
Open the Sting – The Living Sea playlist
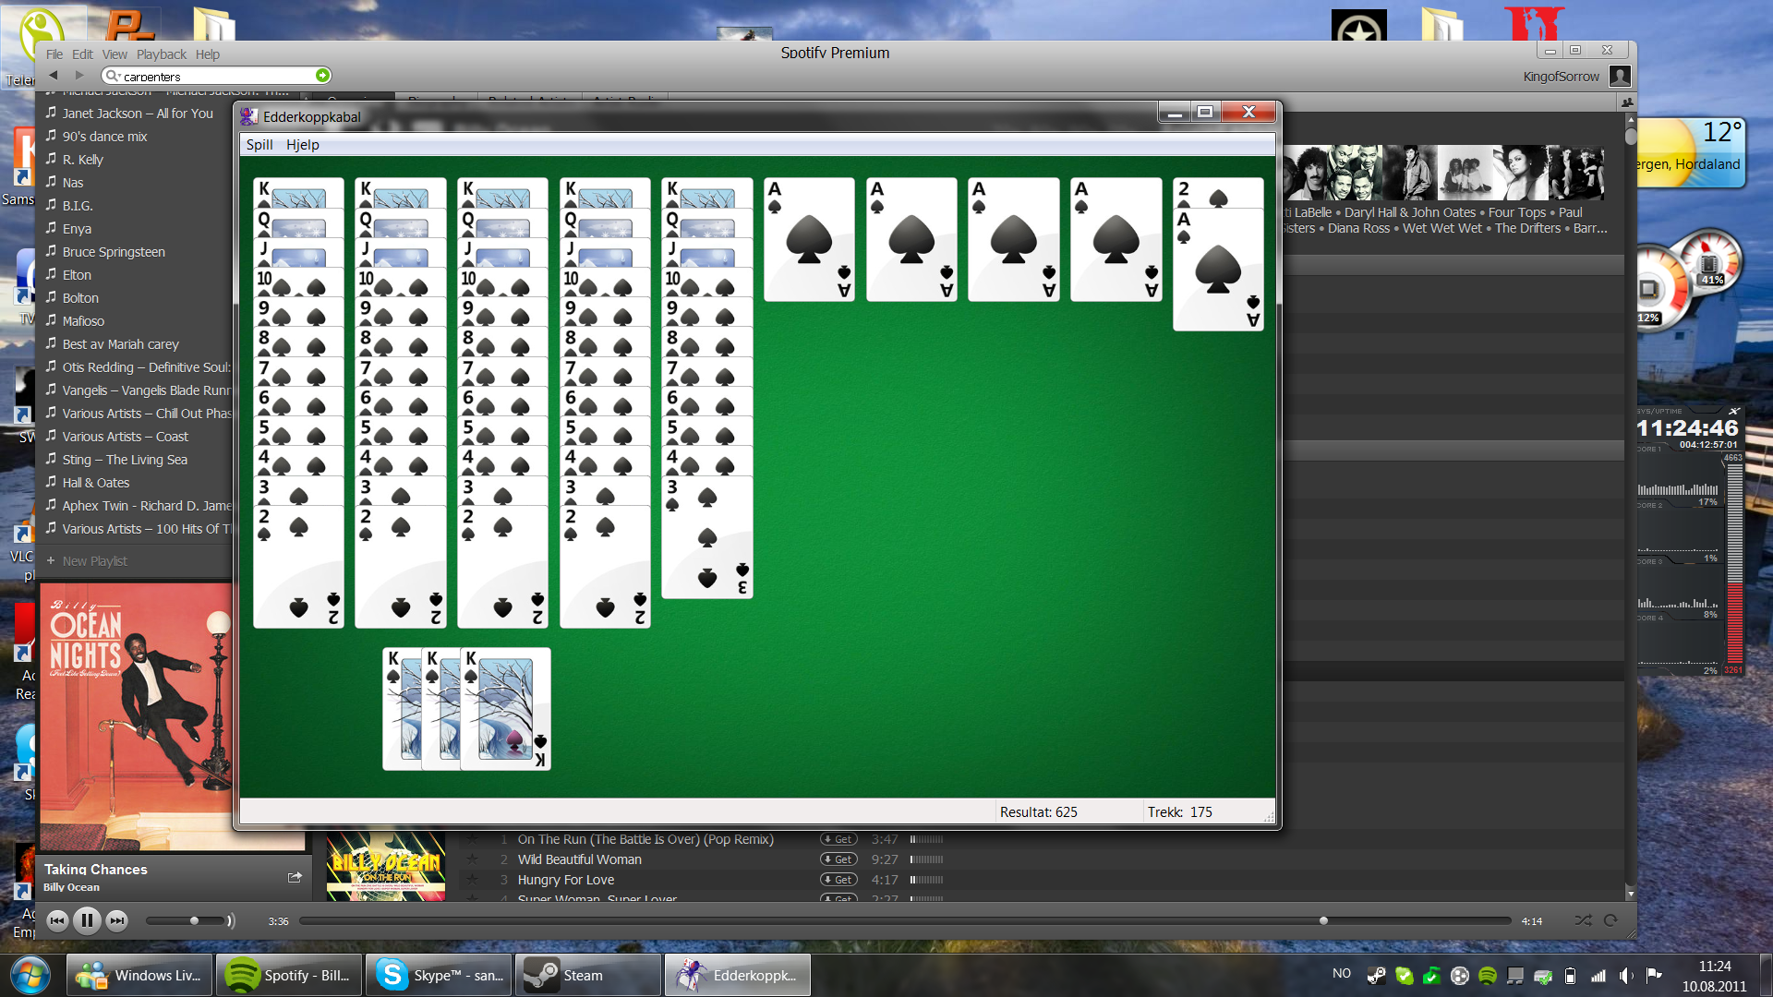coord(125,460)
